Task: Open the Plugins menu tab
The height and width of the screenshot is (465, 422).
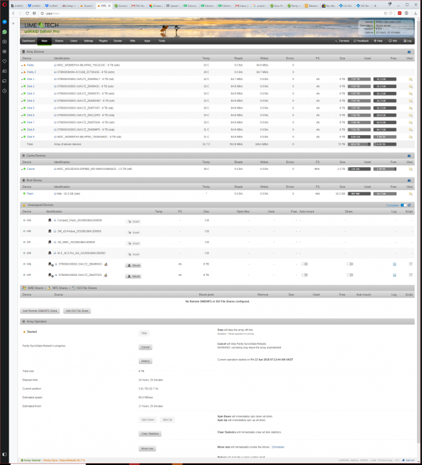Action: click(x=103, y=41)
